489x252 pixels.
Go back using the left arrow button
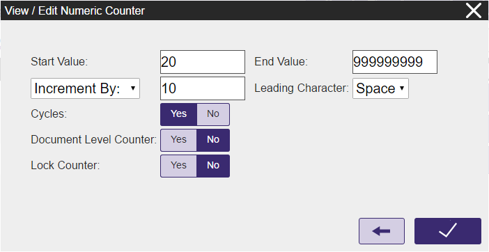(382, 231)
